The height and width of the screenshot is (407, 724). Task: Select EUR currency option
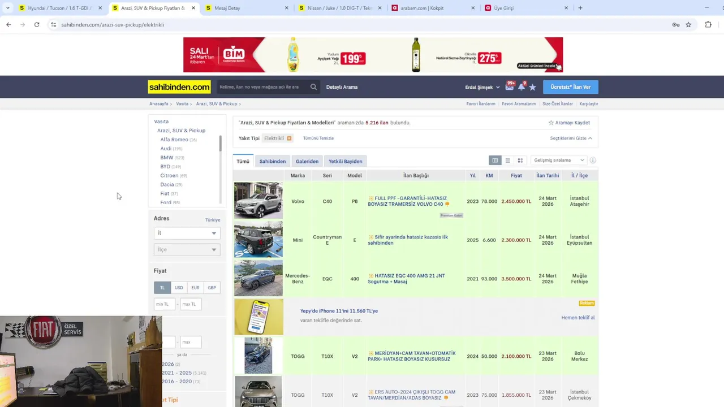pos(195,288)
